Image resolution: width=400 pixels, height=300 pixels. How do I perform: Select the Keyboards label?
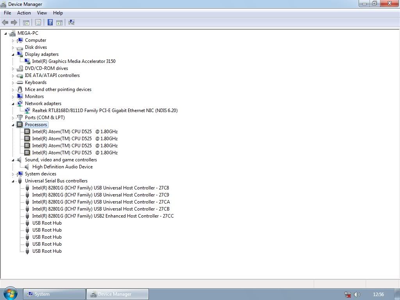click(36, 82)
